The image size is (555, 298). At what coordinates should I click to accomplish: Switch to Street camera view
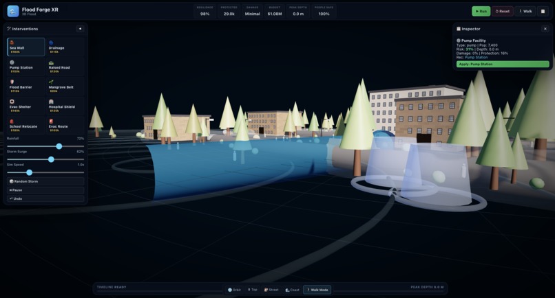271,290
